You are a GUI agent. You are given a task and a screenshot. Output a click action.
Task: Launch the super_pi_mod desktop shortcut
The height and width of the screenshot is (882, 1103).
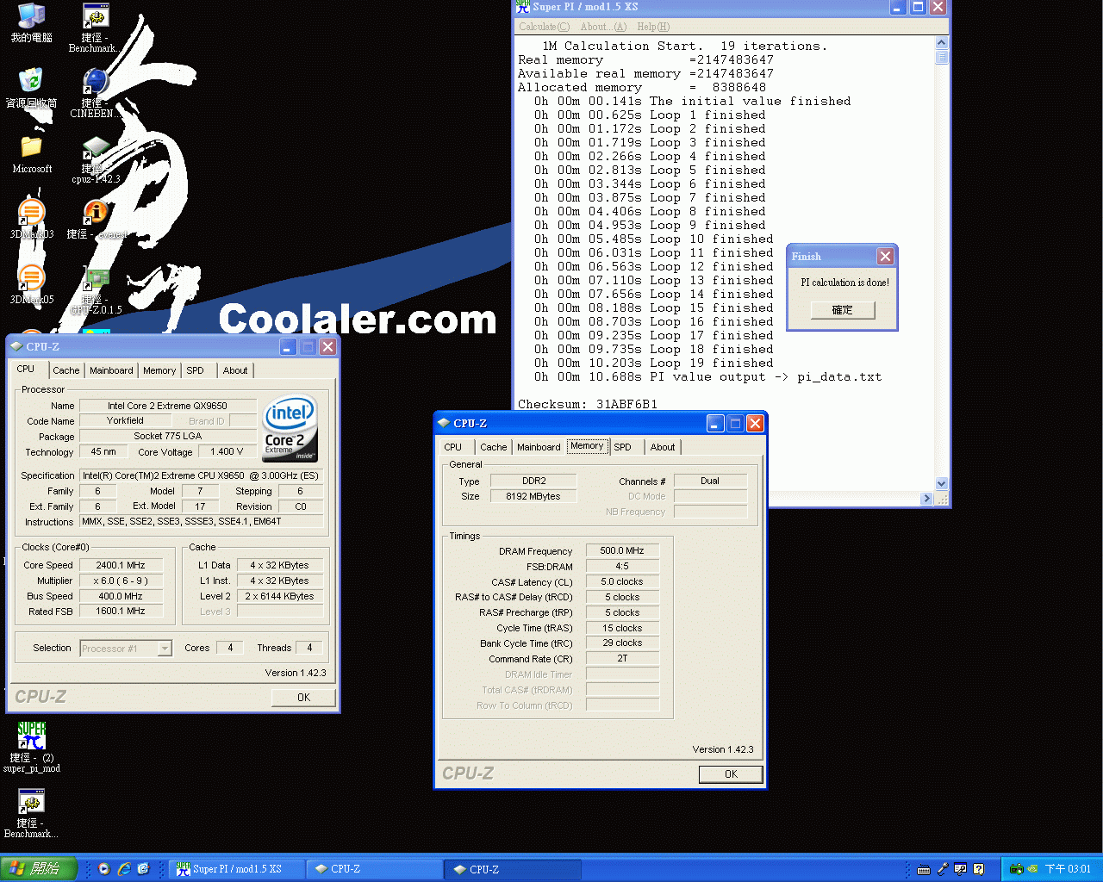(x=32, y=748)
